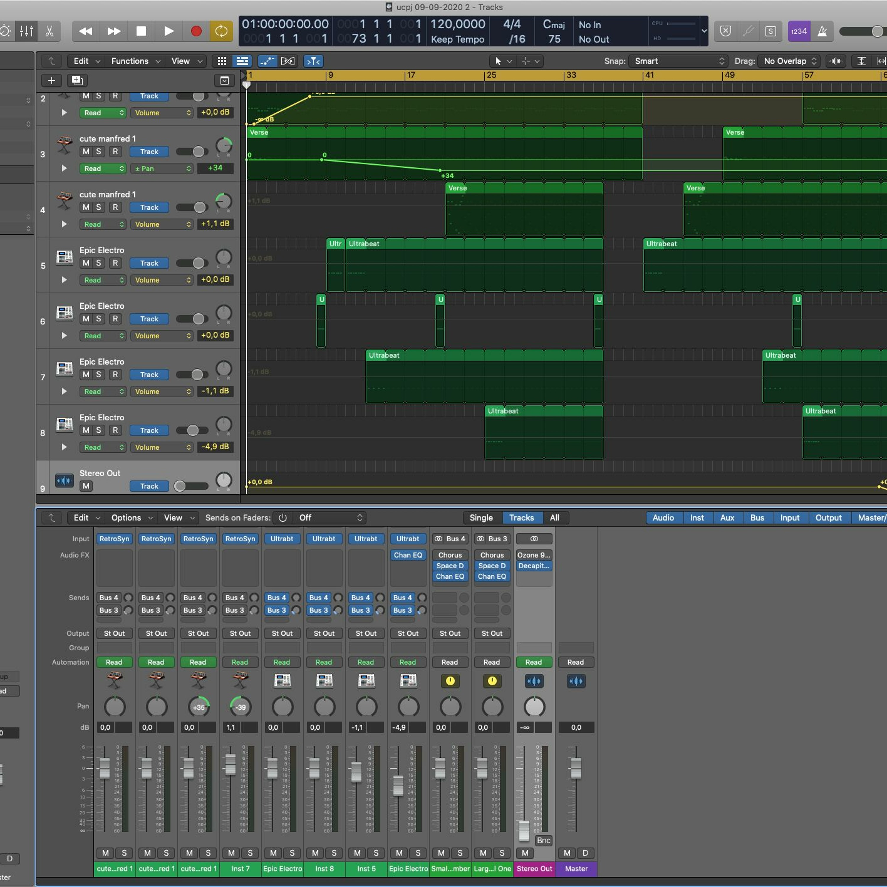Expand track 4 automation disclosure triangle
Image resolution: width=887 pixels, height=887 pixels.
coord(64,224)
